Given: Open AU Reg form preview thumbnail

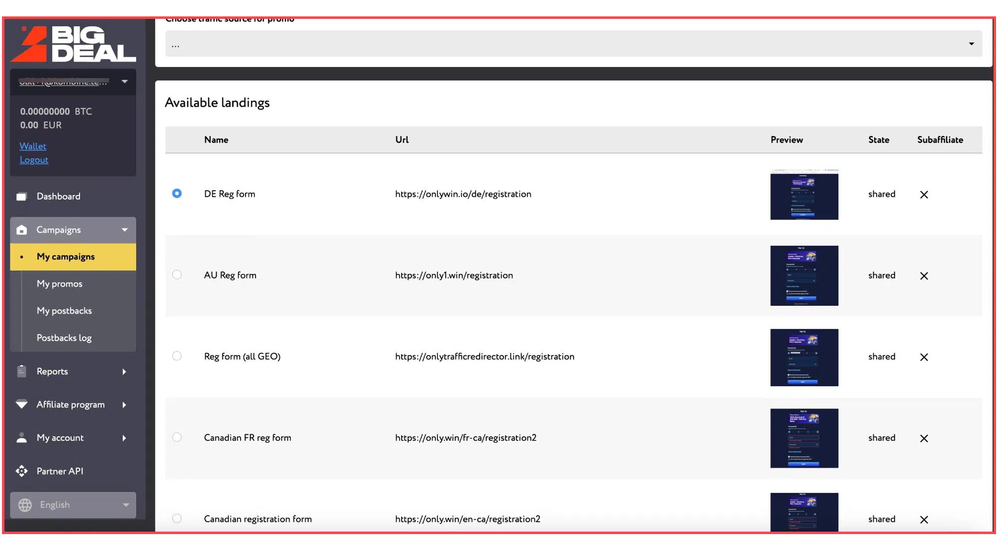Looking at the screenshot, I should pyautogui.click(x=804, y=275).
